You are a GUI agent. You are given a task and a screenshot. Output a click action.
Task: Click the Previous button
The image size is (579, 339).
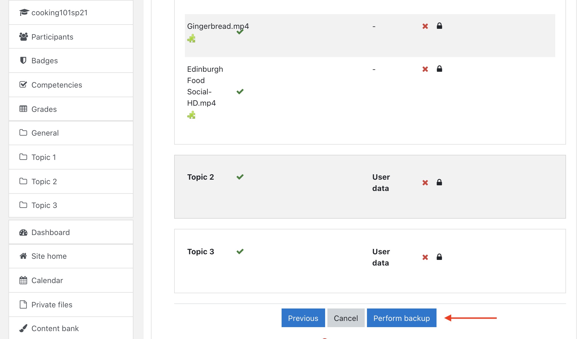[303, 318]
